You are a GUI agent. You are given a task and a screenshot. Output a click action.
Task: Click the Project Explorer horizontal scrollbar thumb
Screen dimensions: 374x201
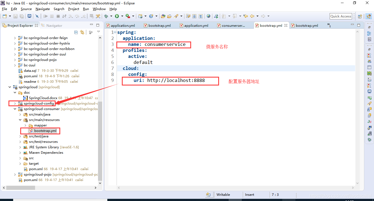point(21,188)
